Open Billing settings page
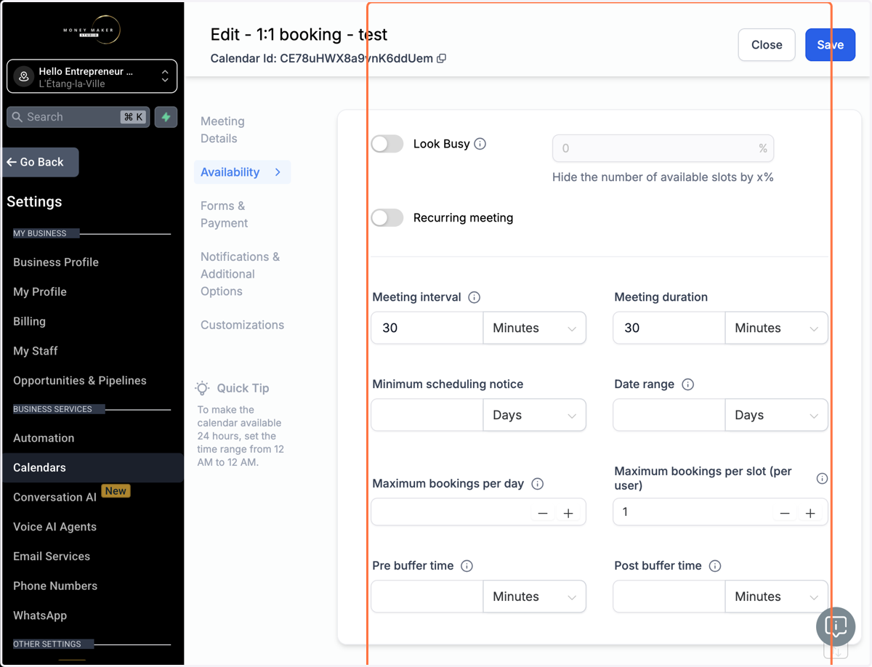 29,321
